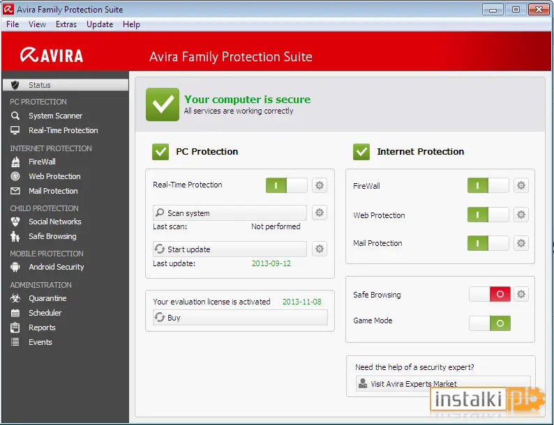Click the Android Security robot icon

coord(15,267)
